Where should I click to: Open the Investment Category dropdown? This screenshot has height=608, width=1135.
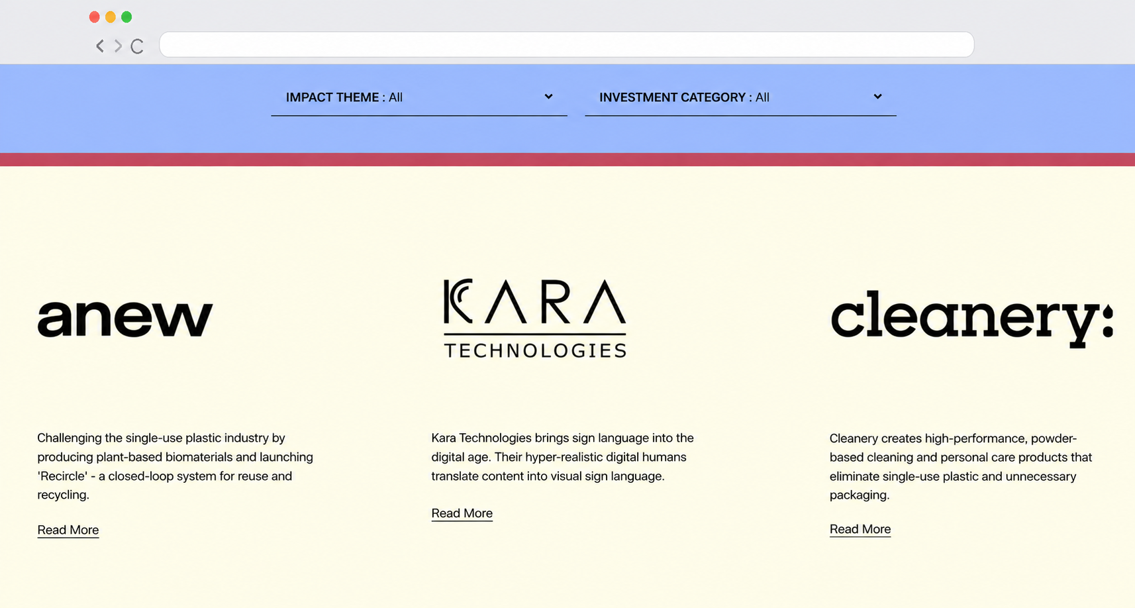point(740,97)
